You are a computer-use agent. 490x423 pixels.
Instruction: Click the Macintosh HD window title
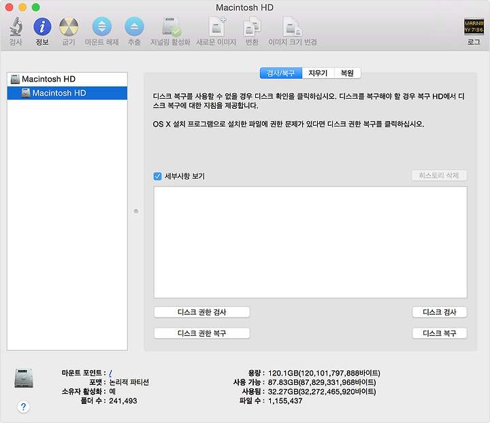(245, 7)
